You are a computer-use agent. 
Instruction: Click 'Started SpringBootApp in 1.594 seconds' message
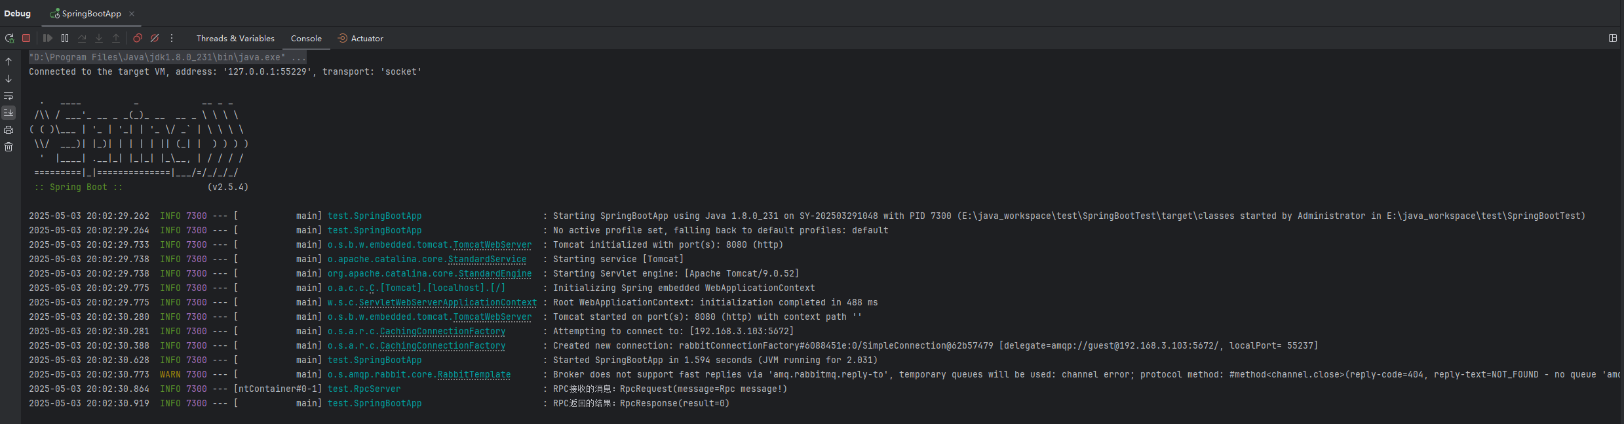click(715, 360)
